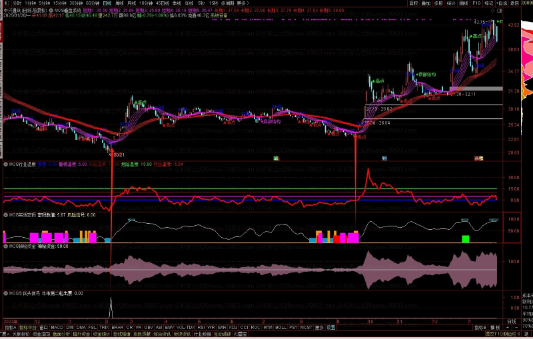This screenshot has width=533, height=339.
Task: Select VOL-TDX indicator tab
Action: (x=186, y=328)
